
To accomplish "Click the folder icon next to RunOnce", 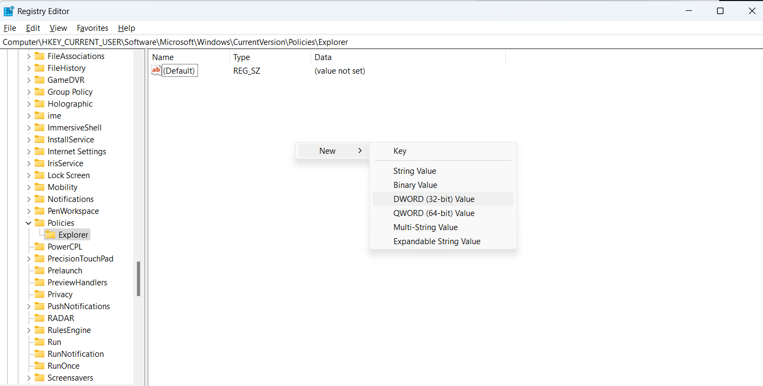I will coord(40,365).
